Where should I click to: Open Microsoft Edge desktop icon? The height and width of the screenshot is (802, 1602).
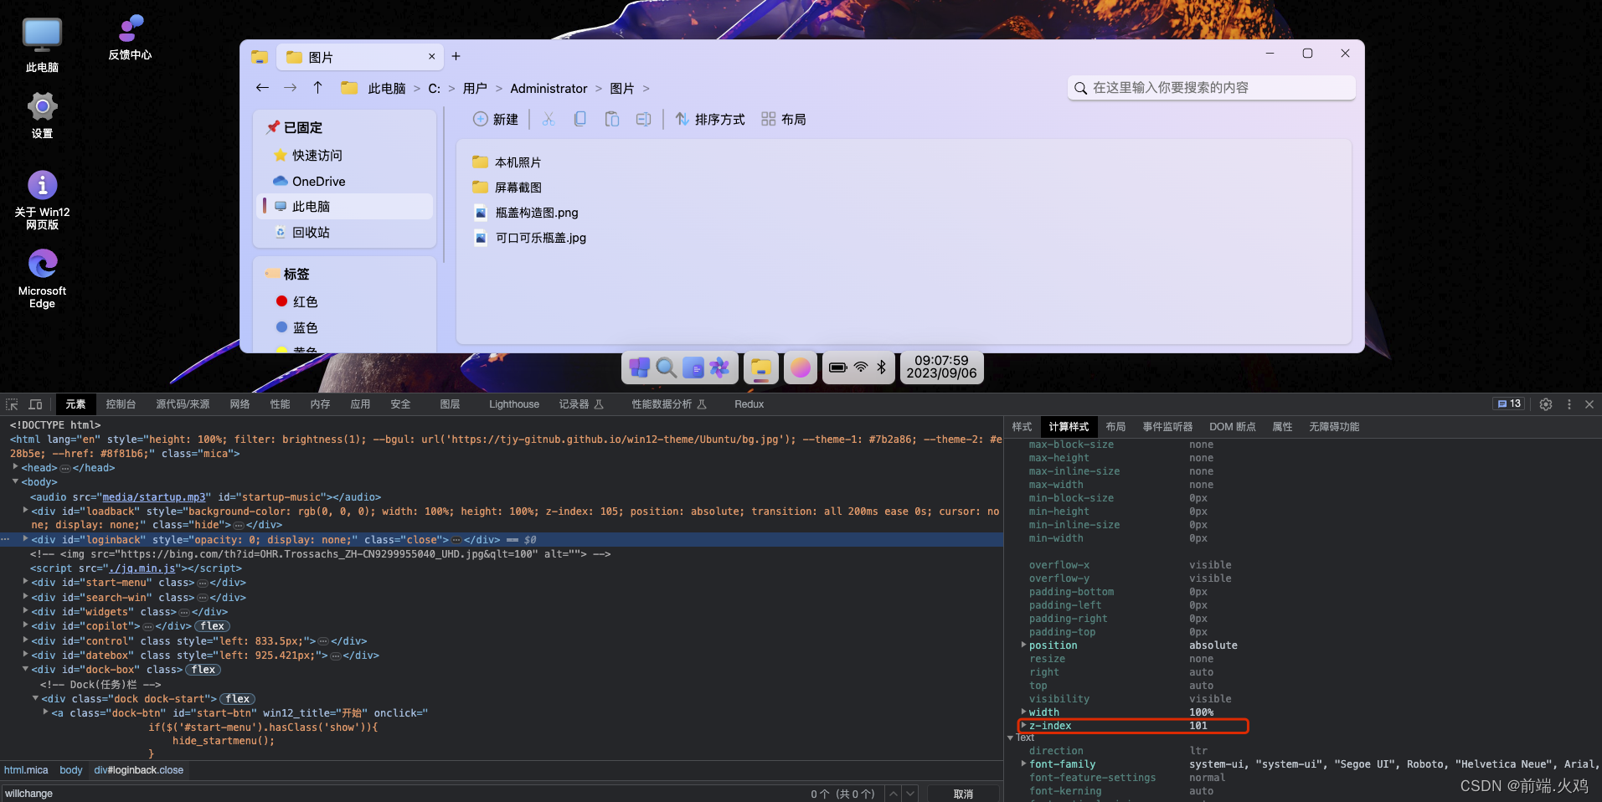click(42, 279)
